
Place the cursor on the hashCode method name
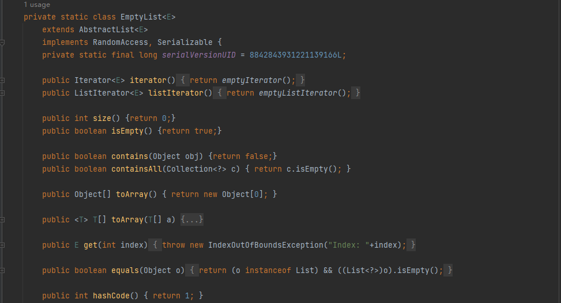pyautogui.click(x=111, y=296)
